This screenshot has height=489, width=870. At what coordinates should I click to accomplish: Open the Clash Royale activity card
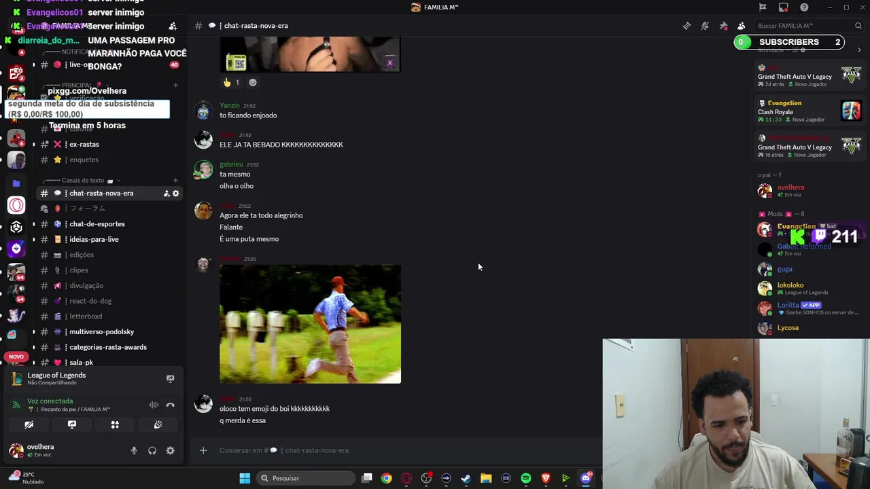tap(810, 111)
